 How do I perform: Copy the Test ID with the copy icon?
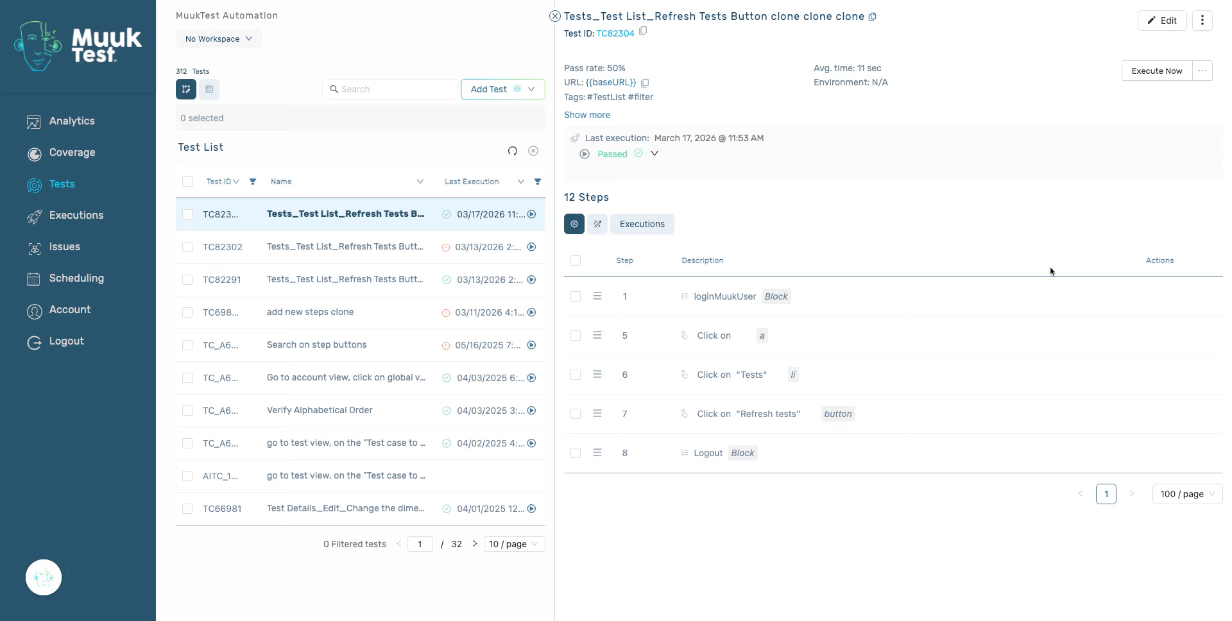643,31
